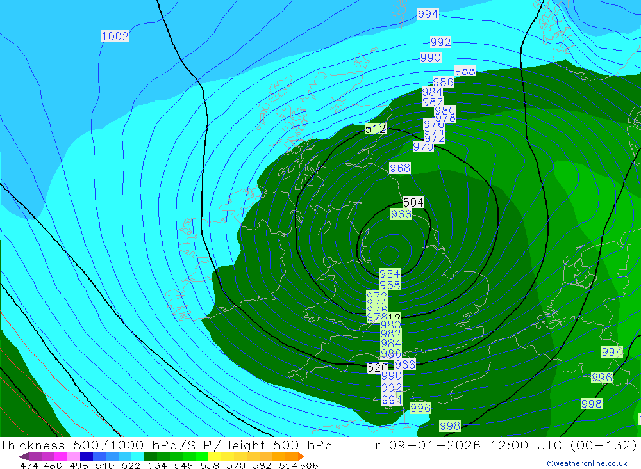Pick the darkest green legend swatch
Screen dimensions: 641x469
[151, 456]
